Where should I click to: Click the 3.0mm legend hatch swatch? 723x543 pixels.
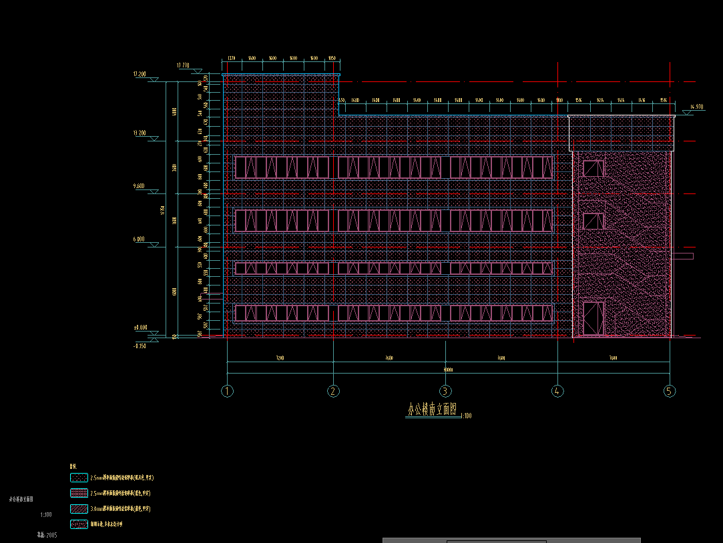(79, 509)
